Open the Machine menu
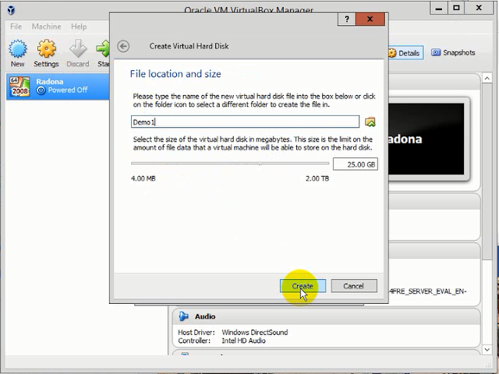 [x=47, y=26]
